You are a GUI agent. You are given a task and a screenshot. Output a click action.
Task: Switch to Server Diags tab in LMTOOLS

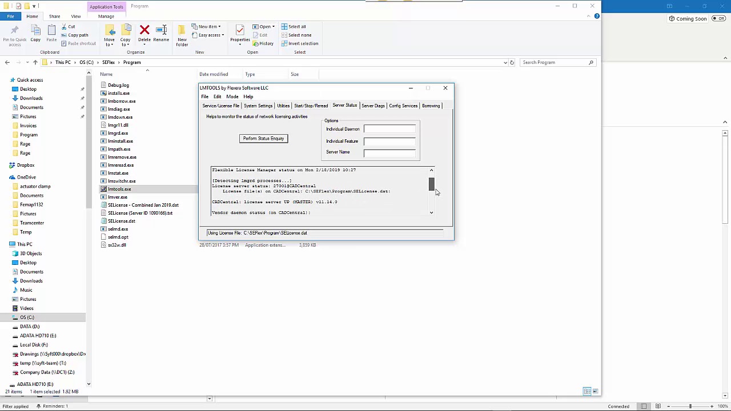pos(373,106)
